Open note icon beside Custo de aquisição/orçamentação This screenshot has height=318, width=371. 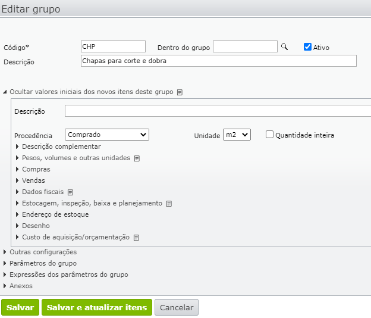tap(136, 238)
